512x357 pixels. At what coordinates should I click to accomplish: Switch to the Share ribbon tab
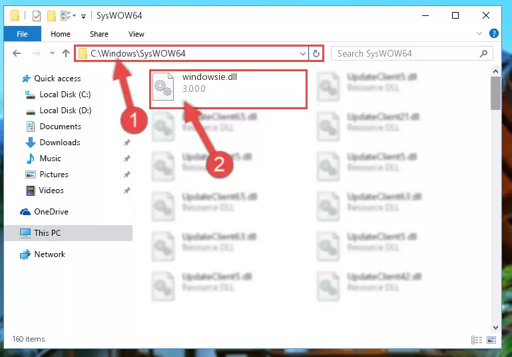pos(99,34)
